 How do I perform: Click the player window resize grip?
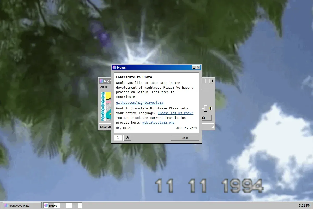213,128
